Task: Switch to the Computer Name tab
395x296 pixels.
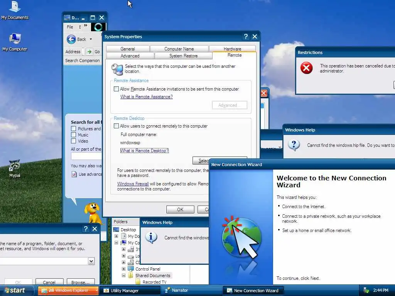Action: [x=179, y=49]
